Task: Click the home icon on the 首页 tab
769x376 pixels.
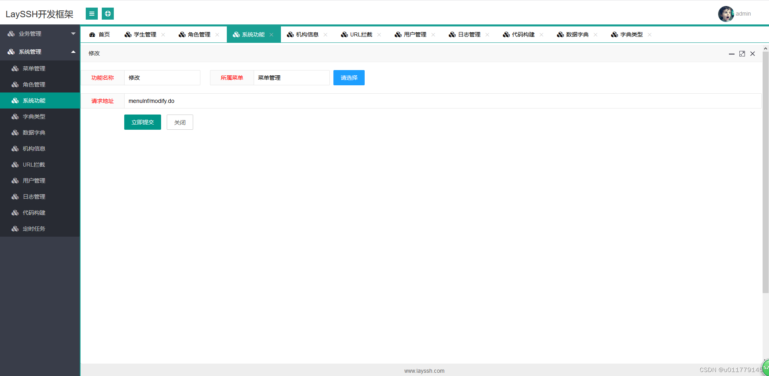Action: (93, 34)
